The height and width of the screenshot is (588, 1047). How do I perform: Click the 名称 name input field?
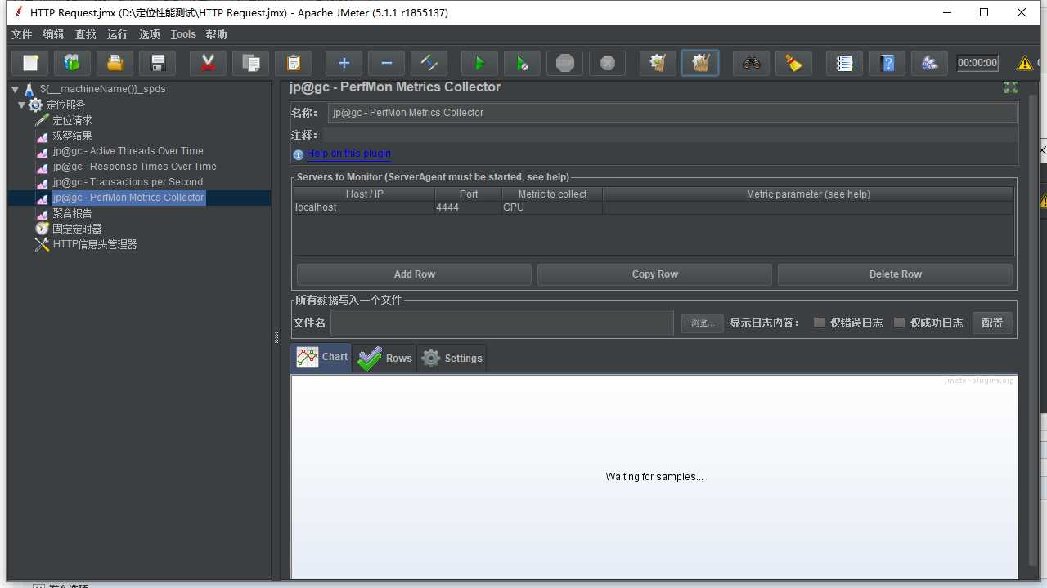(672, 113)
